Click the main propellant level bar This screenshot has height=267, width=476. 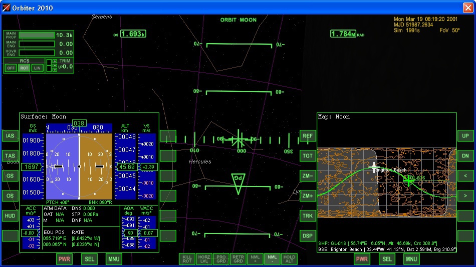pyautogui.click(x=37, y=35)
